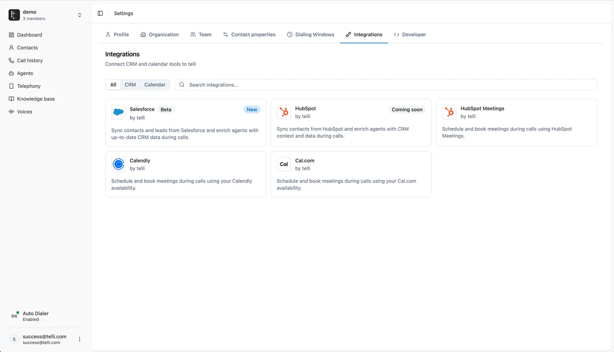Click the Knowledge base book icon
The height and width of the screenshot is (352, 614).
pos(12,99)
